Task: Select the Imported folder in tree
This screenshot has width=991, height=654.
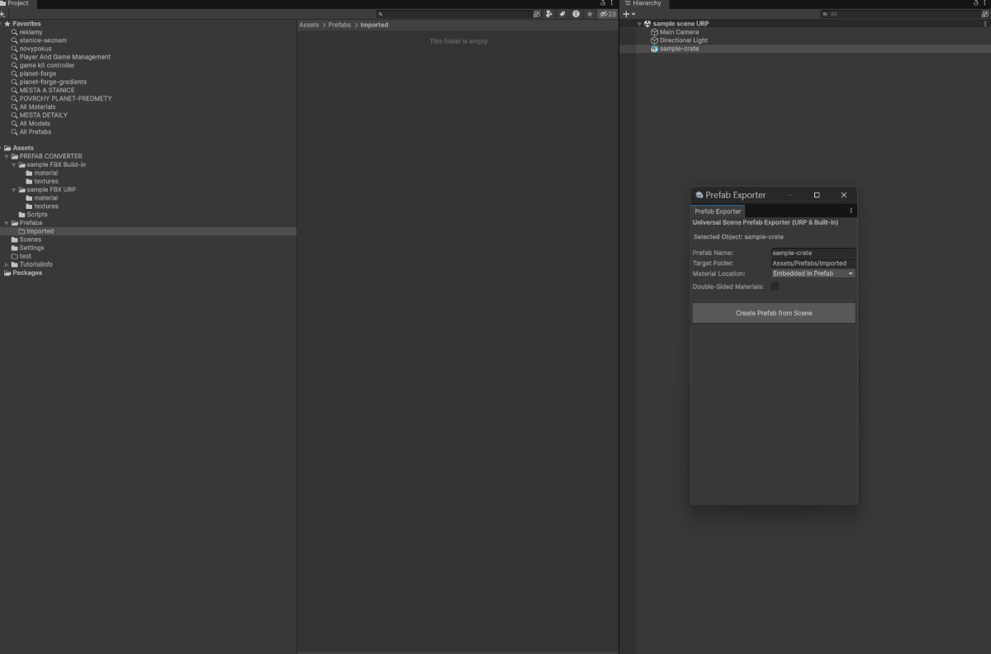Action: coord(40,231)
